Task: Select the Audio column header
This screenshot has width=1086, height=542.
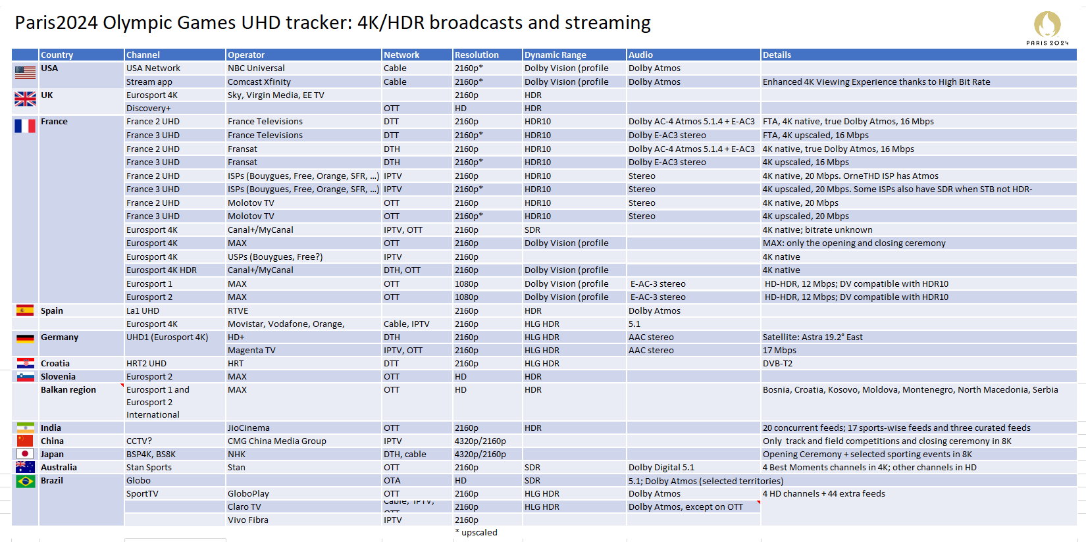Action: (694, 55)
